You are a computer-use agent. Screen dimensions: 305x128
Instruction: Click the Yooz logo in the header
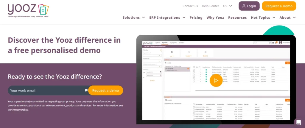(28, 11)
